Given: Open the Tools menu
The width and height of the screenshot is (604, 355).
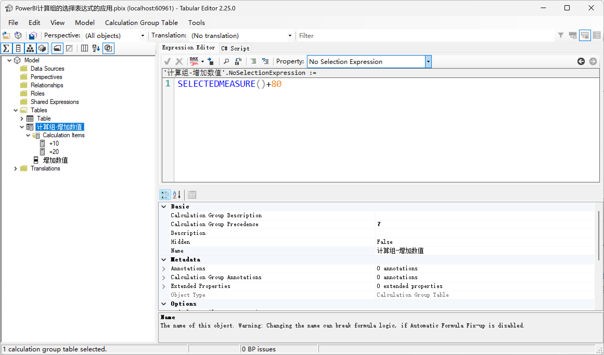Looking at the screenshot, I should (x=197, y=23).
